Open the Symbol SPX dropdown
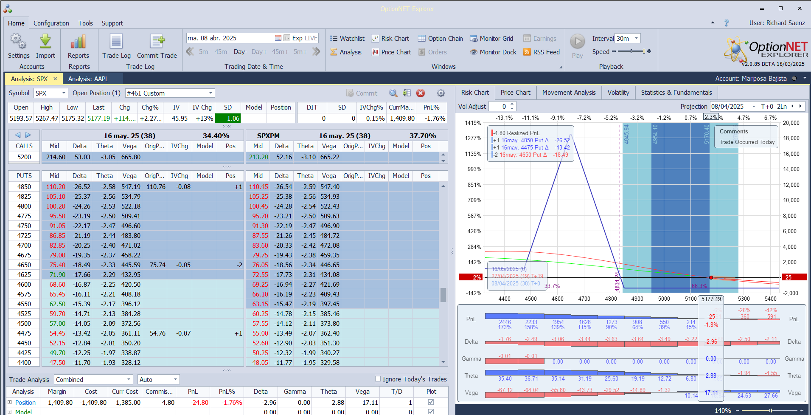 (x=64, y=93)
